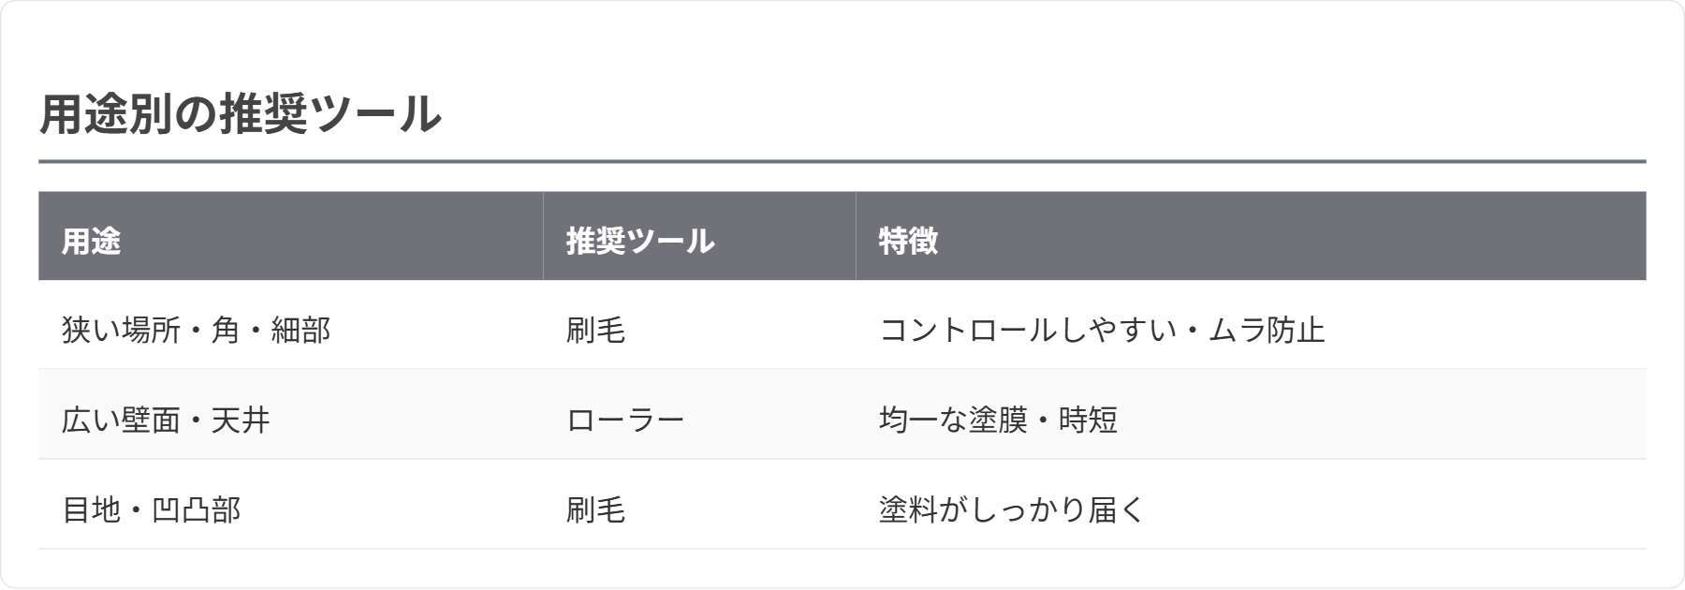Click the word 角 in first row
1685x590 pixels.
226,331
